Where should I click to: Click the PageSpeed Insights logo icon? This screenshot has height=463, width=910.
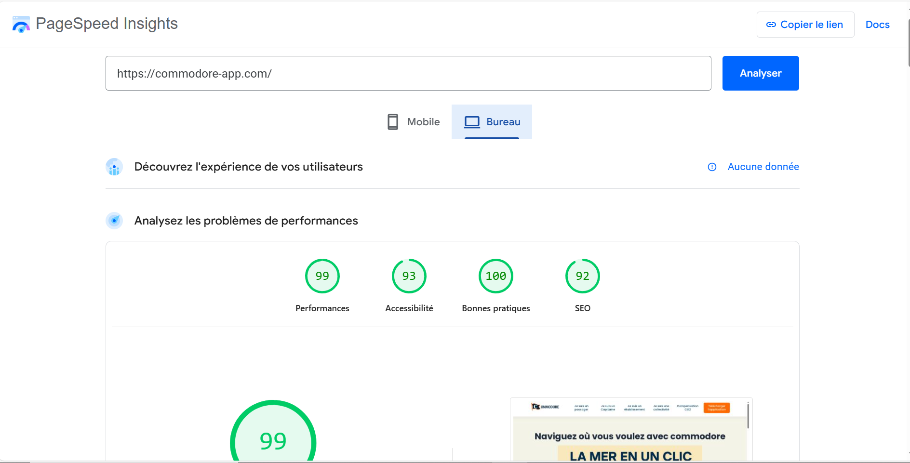pos(21,24)
